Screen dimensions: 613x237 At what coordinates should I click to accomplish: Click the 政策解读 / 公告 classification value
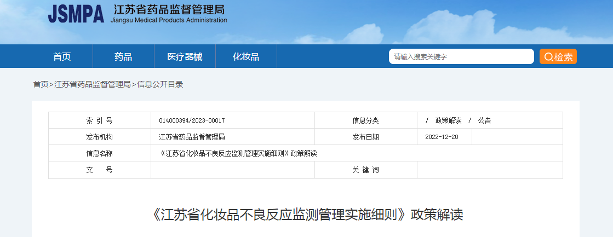[x=458, y=120]
